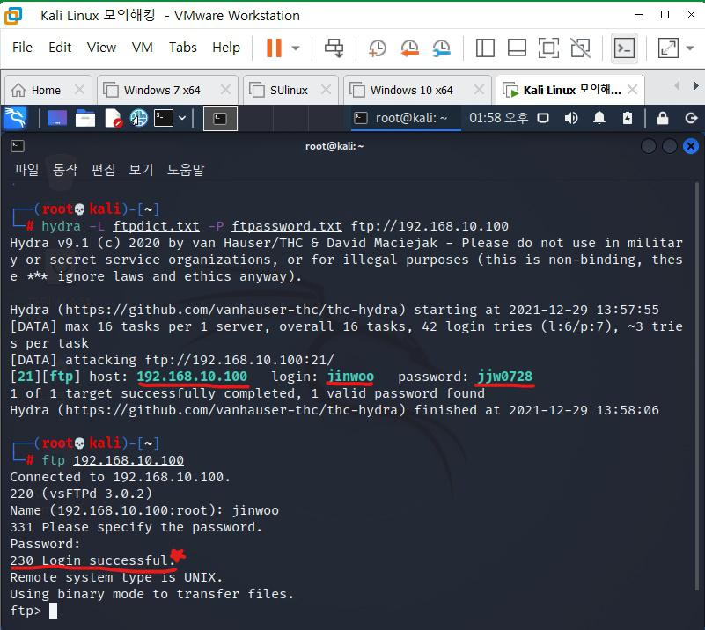Open the logout session icon
Image resolution: width=705 pixels, height=630 pixels.
click(x=691, y=118)
